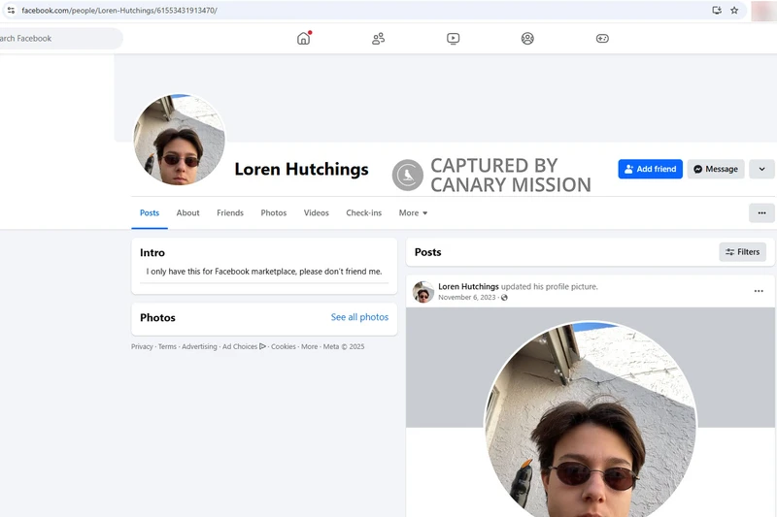Message Loren Hutchings

tap(716, 169)
